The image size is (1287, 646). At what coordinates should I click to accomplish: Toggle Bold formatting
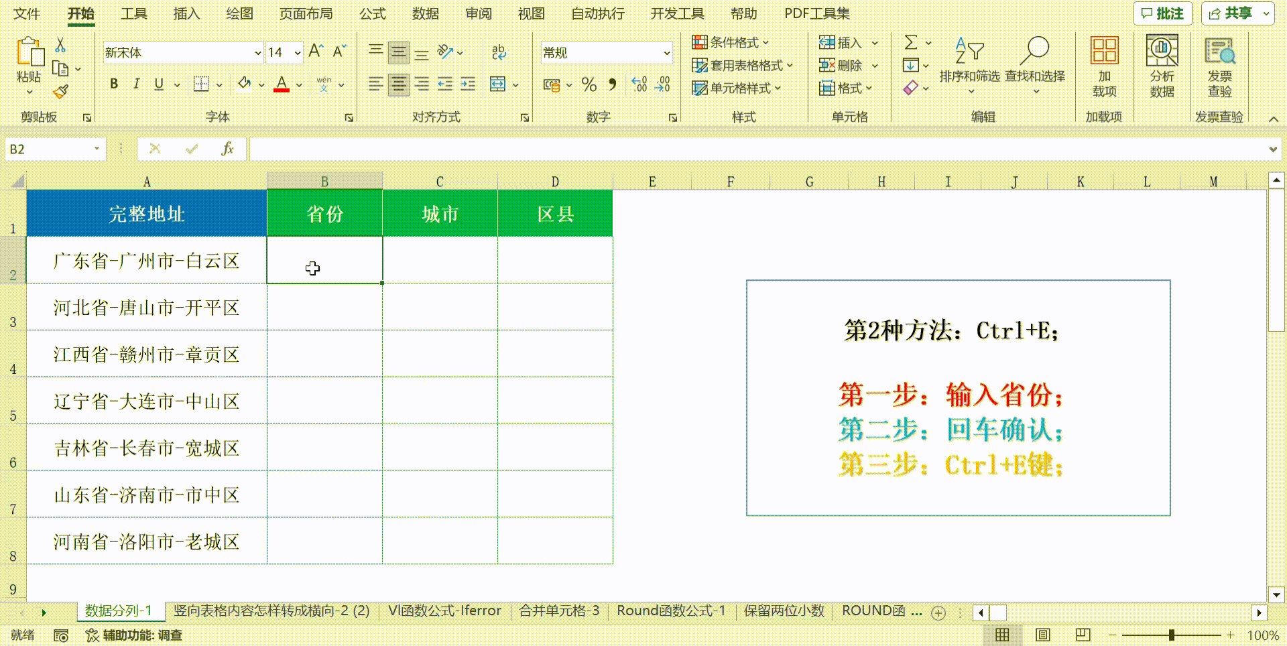(x=114, y=84)
